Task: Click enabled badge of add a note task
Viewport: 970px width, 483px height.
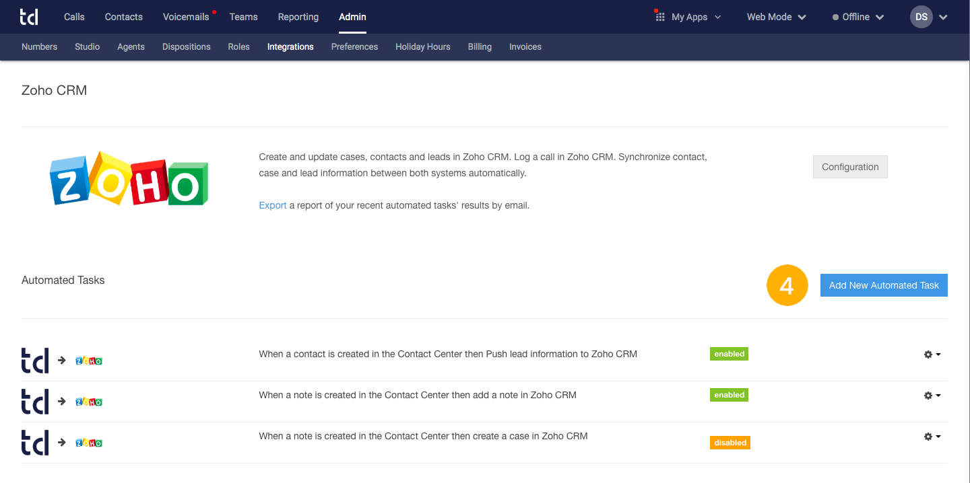Action: coord(729,395)
